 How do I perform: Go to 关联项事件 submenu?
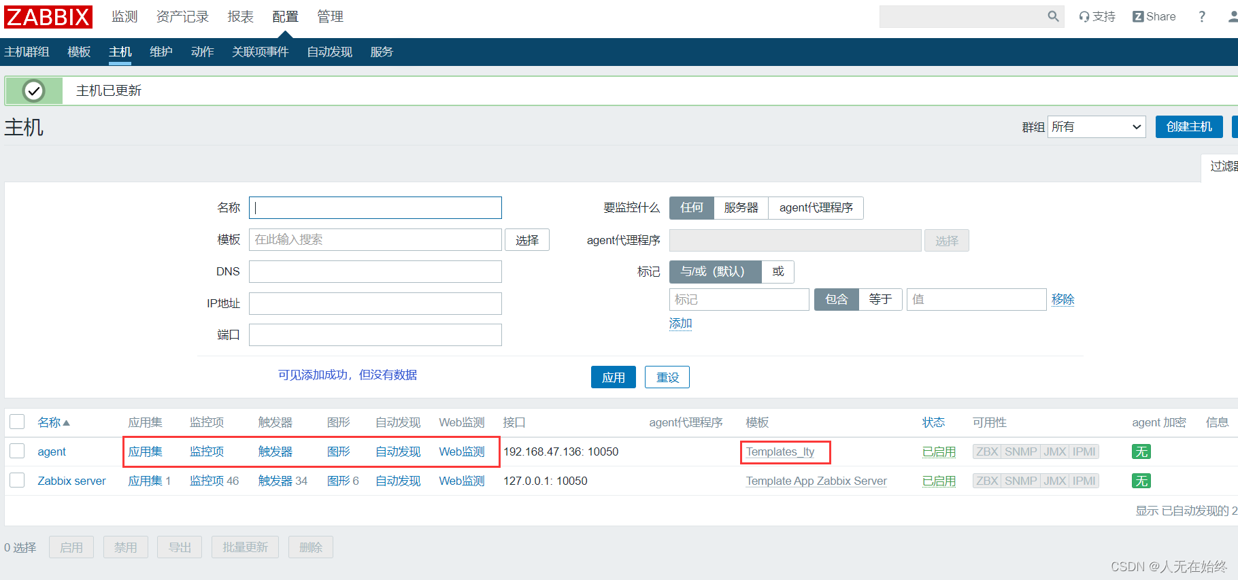(261, 52)
